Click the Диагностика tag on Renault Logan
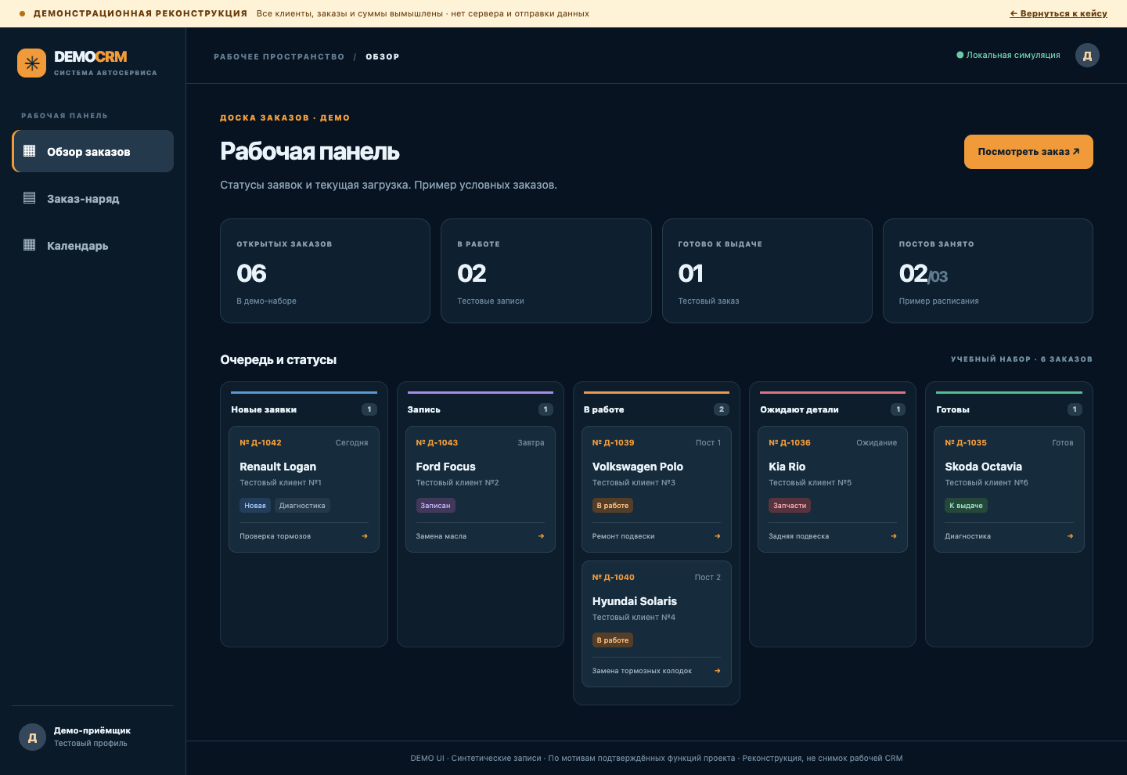 [x=302, y=506]
